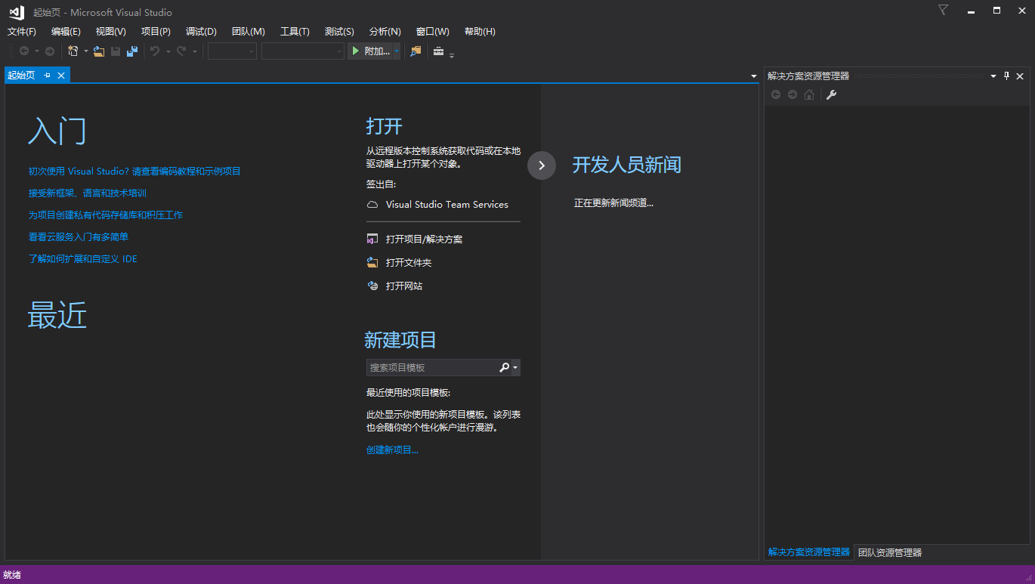
Task: Click the Solution Explorer home icon
Action: pos(809,94)
